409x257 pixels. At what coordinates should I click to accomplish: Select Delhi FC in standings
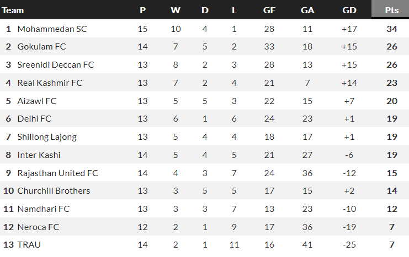tap(34, 119)
